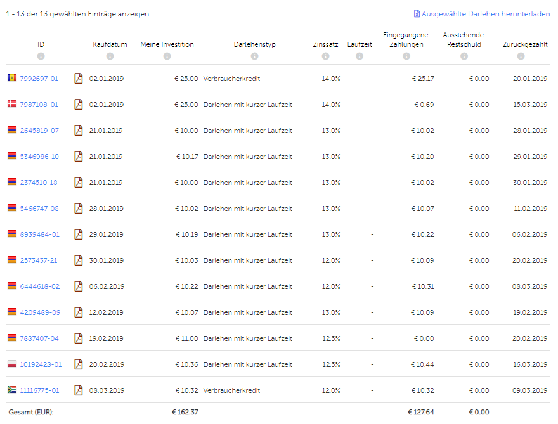
Task: Open loan link 10192428-01
Action: click(x=41, y=364)
